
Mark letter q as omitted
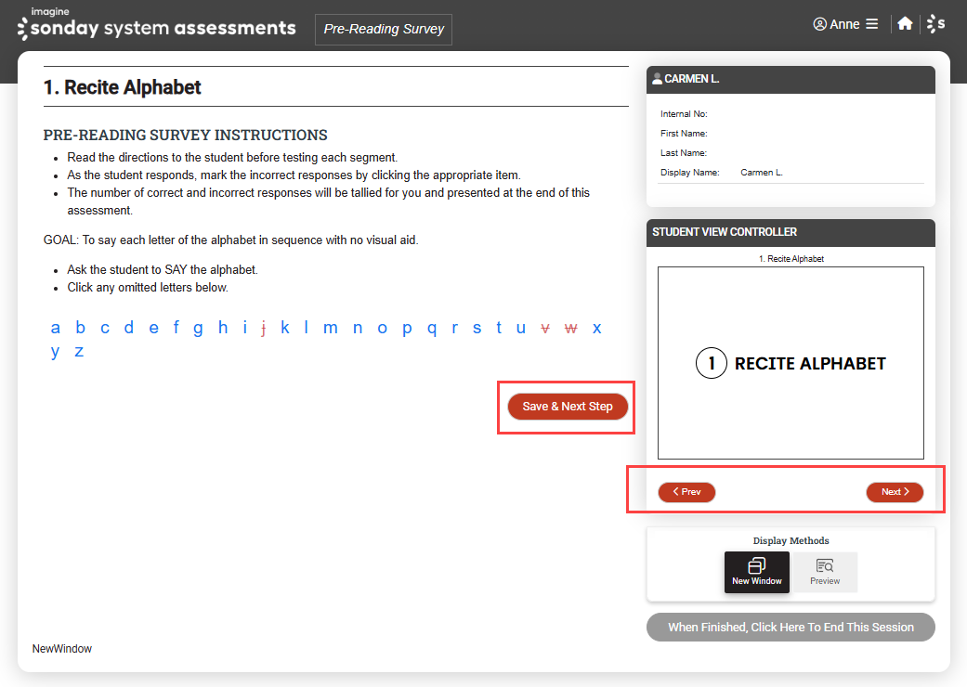click(430, 328)
